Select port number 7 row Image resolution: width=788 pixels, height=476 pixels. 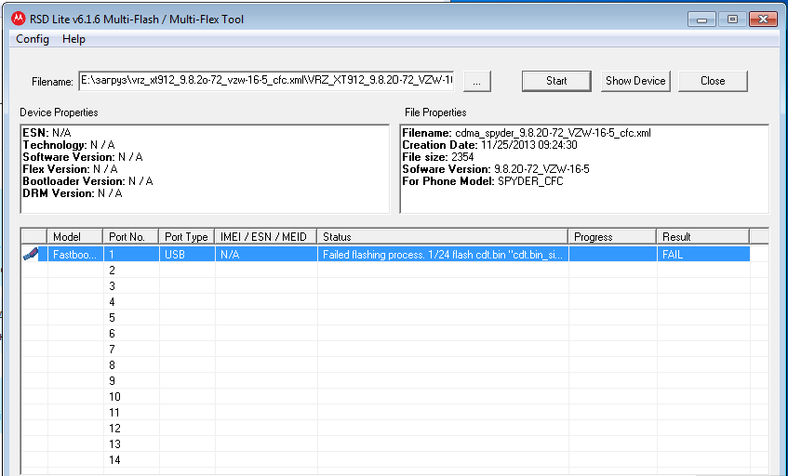(394, 350)
